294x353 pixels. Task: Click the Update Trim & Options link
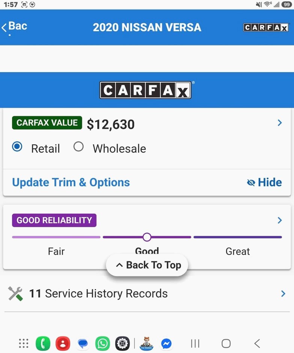click(x=71, y=183)
